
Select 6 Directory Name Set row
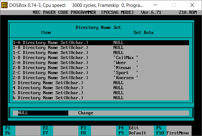(x=101, y=98)
